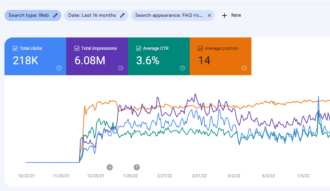
Task: Open help icon on Total clicks card
Action: coord(59,68)
